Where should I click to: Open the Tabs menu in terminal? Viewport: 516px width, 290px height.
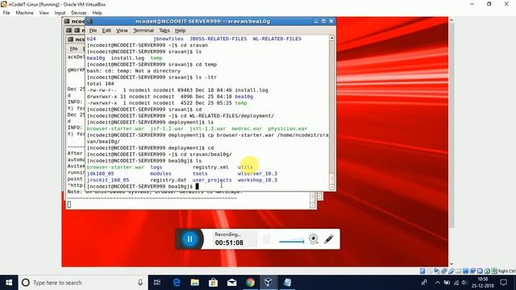pyautogui.click(x=164, y=31)
